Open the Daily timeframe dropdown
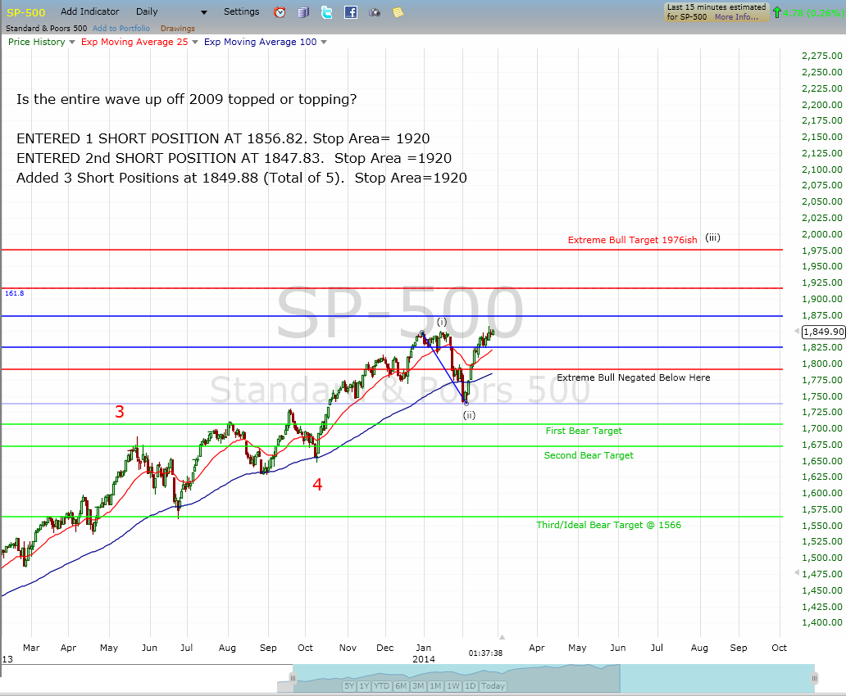The image size is (846, 696). click(x=171, y=11)
